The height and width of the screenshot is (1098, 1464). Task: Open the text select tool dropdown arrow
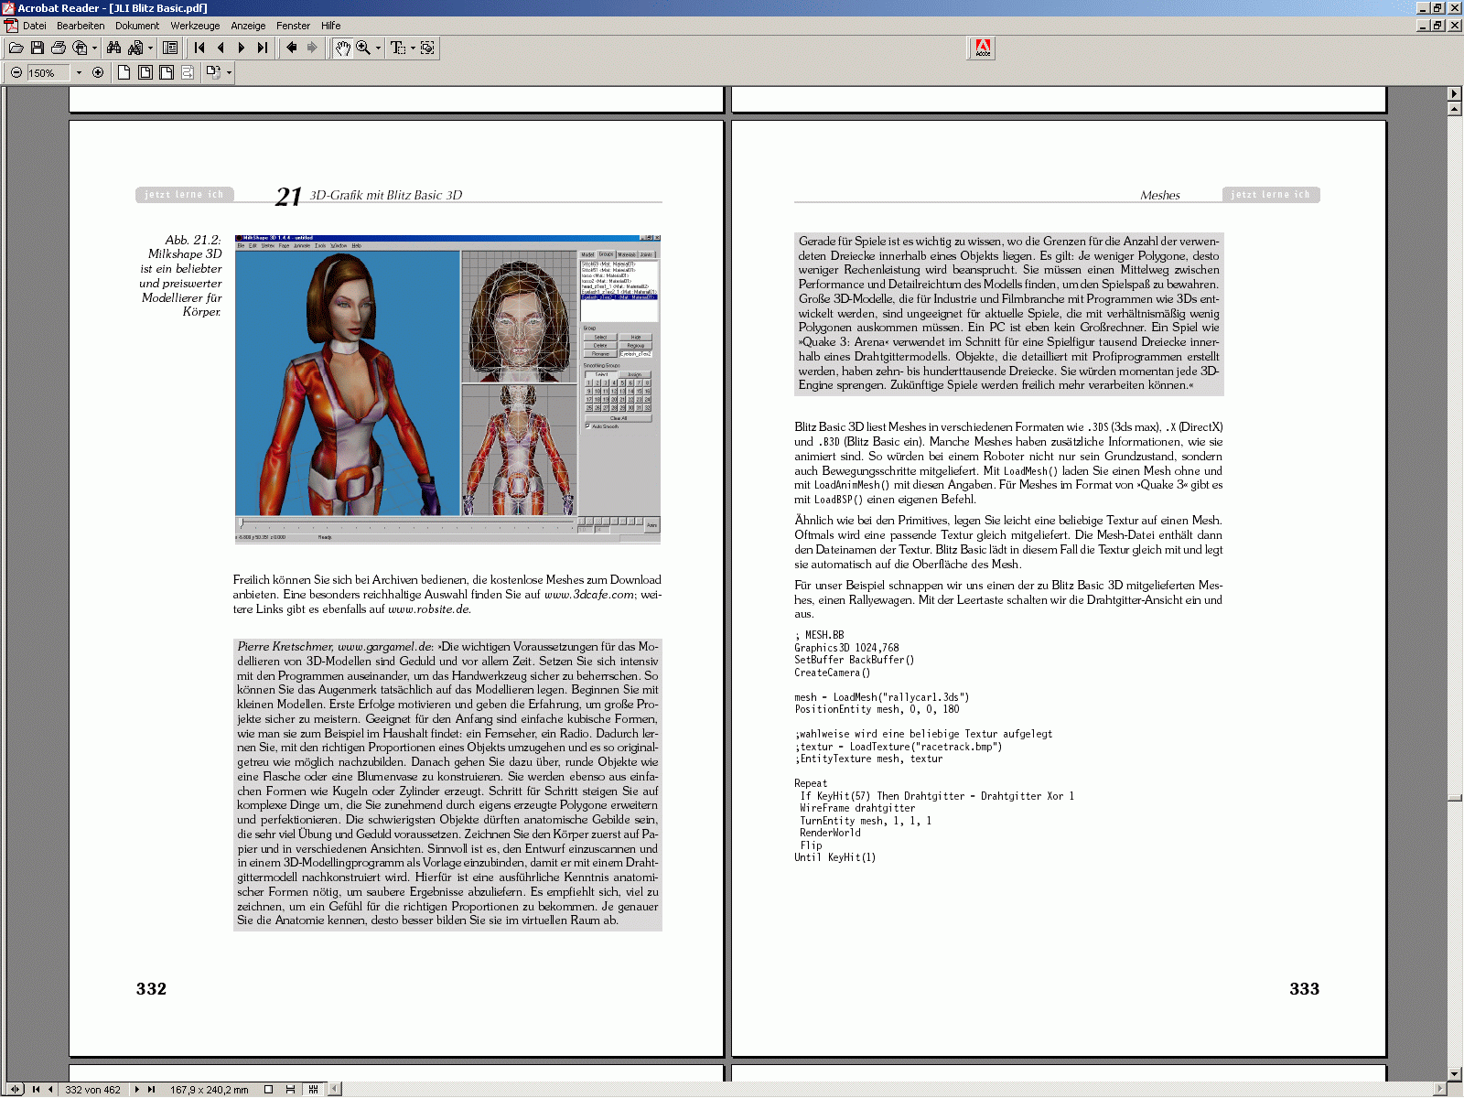pyautogui.click(x=413, y=48)
